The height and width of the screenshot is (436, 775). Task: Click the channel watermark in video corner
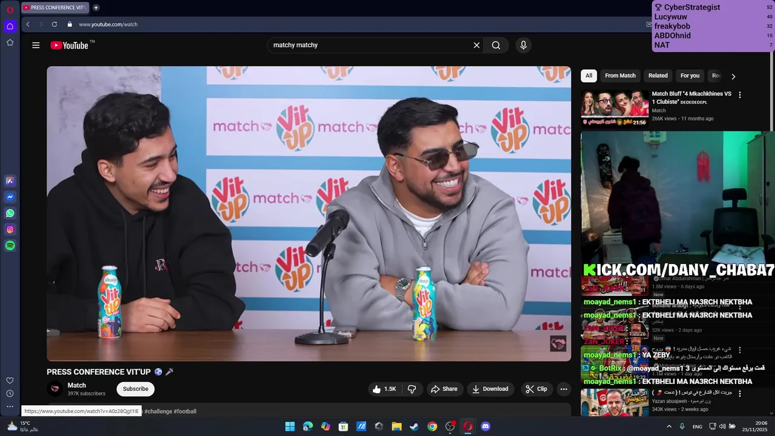(x=558, y=343)
